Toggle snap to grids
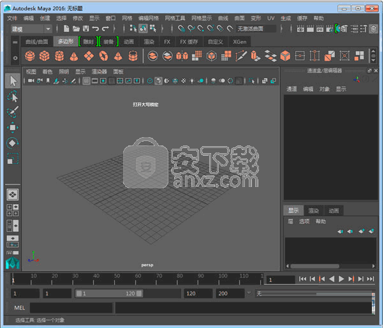 pyautogui.click(x=181, y=29)
